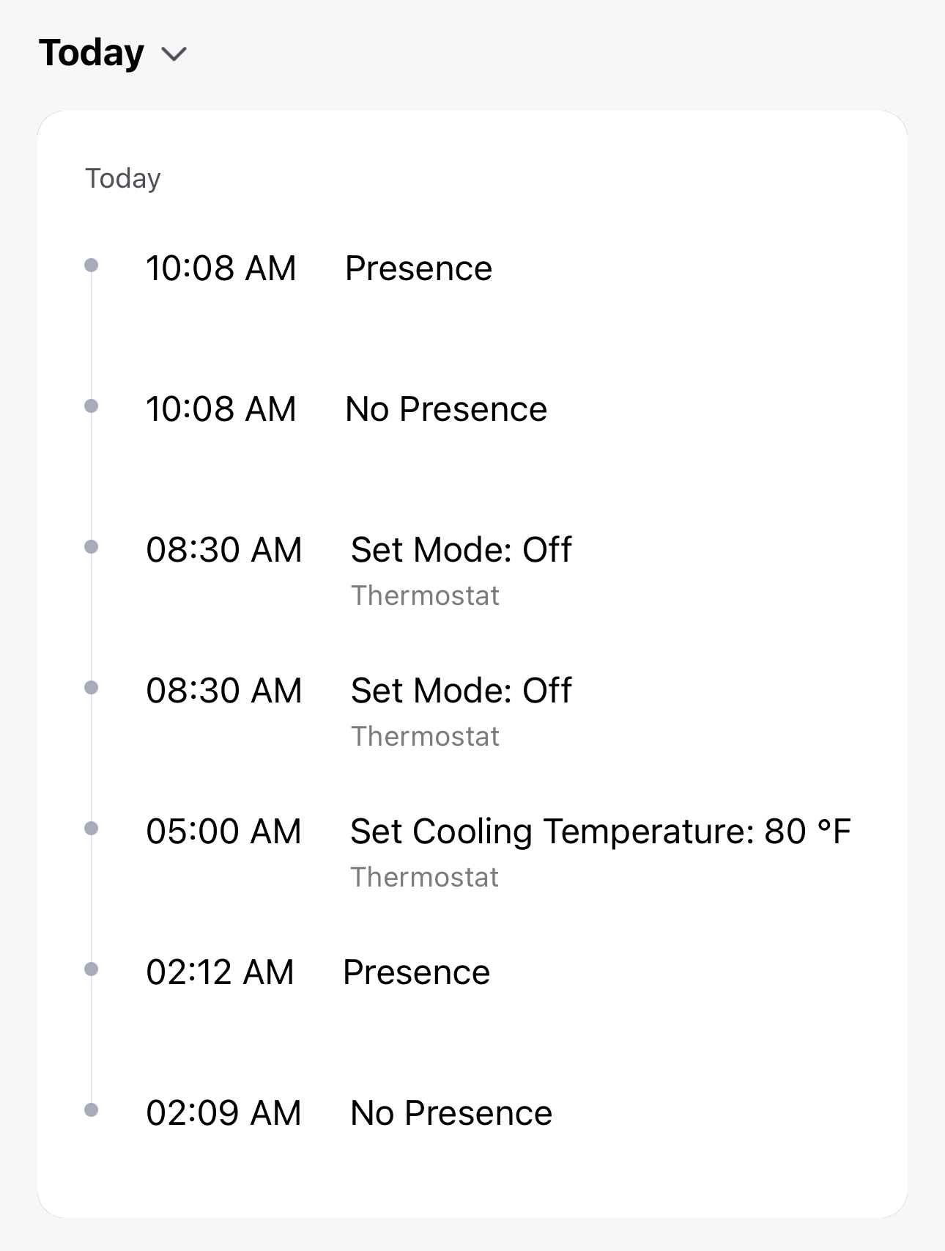Viewport: 945px width, 1251px height.
Task: Open the No Presence event at 02:09 AM
Action: point(451,1113)
